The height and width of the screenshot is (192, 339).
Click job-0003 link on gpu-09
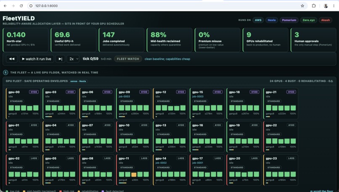point(124,97)
